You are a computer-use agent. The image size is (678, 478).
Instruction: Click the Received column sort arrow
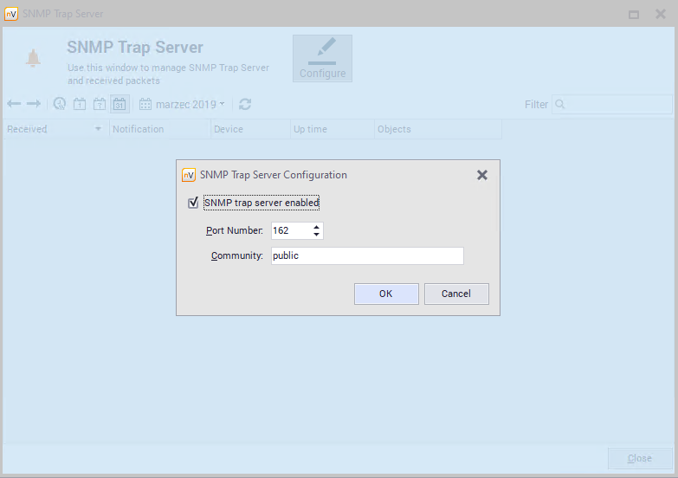tap(98, 129)
